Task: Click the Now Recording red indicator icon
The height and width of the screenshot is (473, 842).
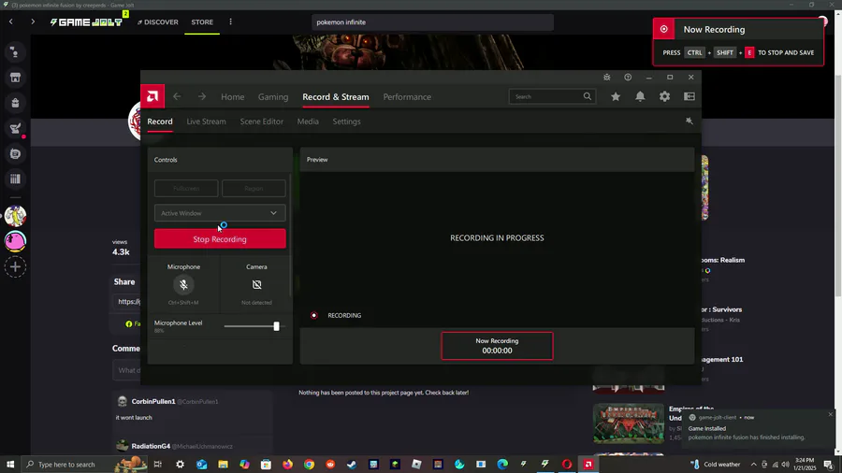Action: tap(663, 30)
